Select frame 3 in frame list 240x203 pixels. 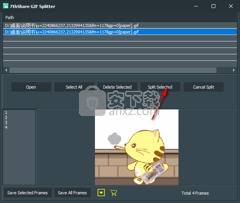(6, 122)
